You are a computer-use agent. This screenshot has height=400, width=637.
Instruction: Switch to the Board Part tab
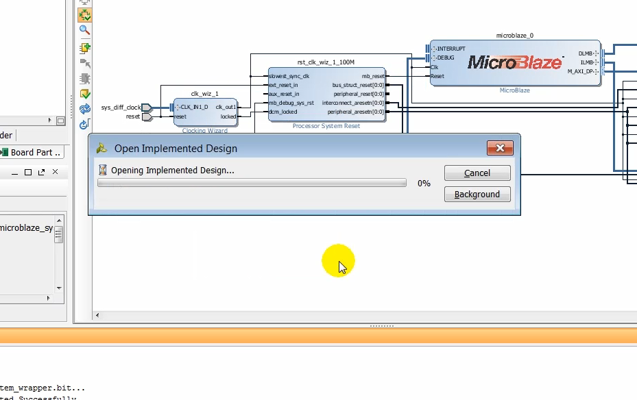point(33,152)
